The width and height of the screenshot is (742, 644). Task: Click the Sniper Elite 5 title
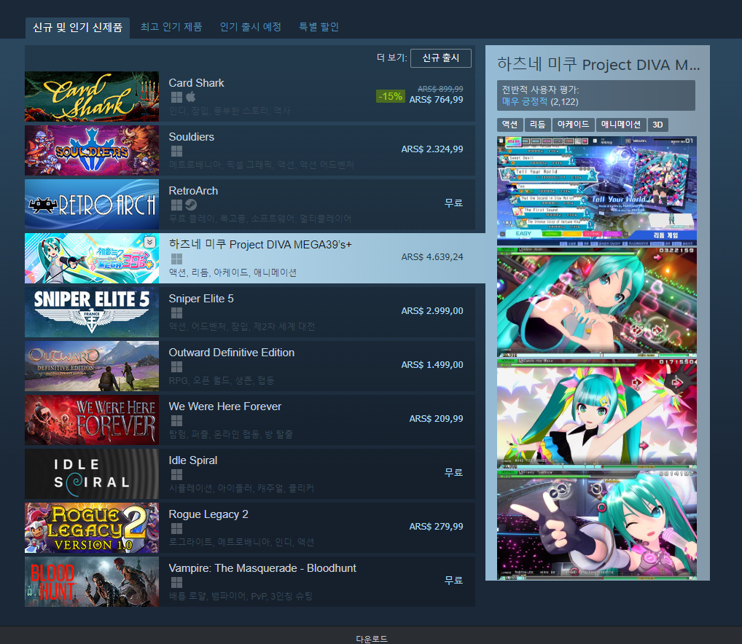click(x=201, y=299)
